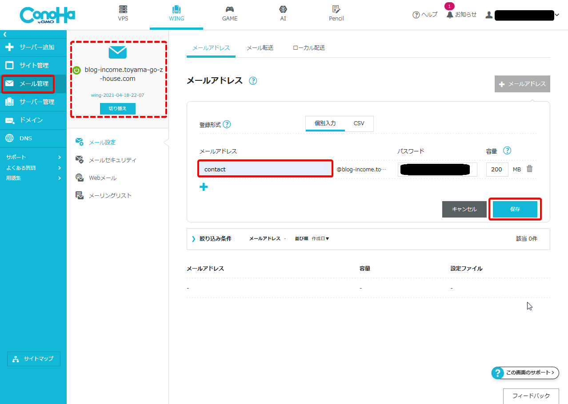The height and width of the screenshot is (404, 568).
Task: Open the 並び順 作成日 sort dropdown
Action: click(x=320, y=238)
